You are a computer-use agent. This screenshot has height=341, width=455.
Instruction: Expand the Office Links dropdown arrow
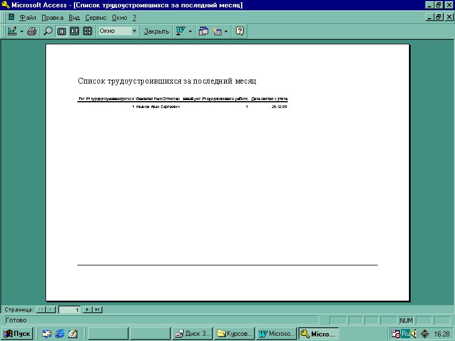pos(191,31)
